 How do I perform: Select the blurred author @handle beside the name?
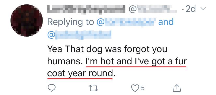click(x=153, y=9)
